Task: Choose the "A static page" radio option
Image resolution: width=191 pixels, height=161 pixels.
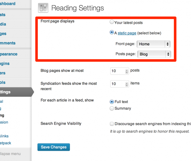Action: (x=112, y=33)
